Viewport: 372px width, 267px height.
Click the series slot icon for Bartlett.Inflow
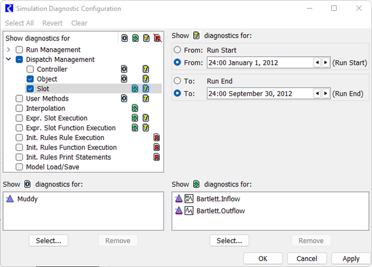pyautogui.click(x=189, y=199)
